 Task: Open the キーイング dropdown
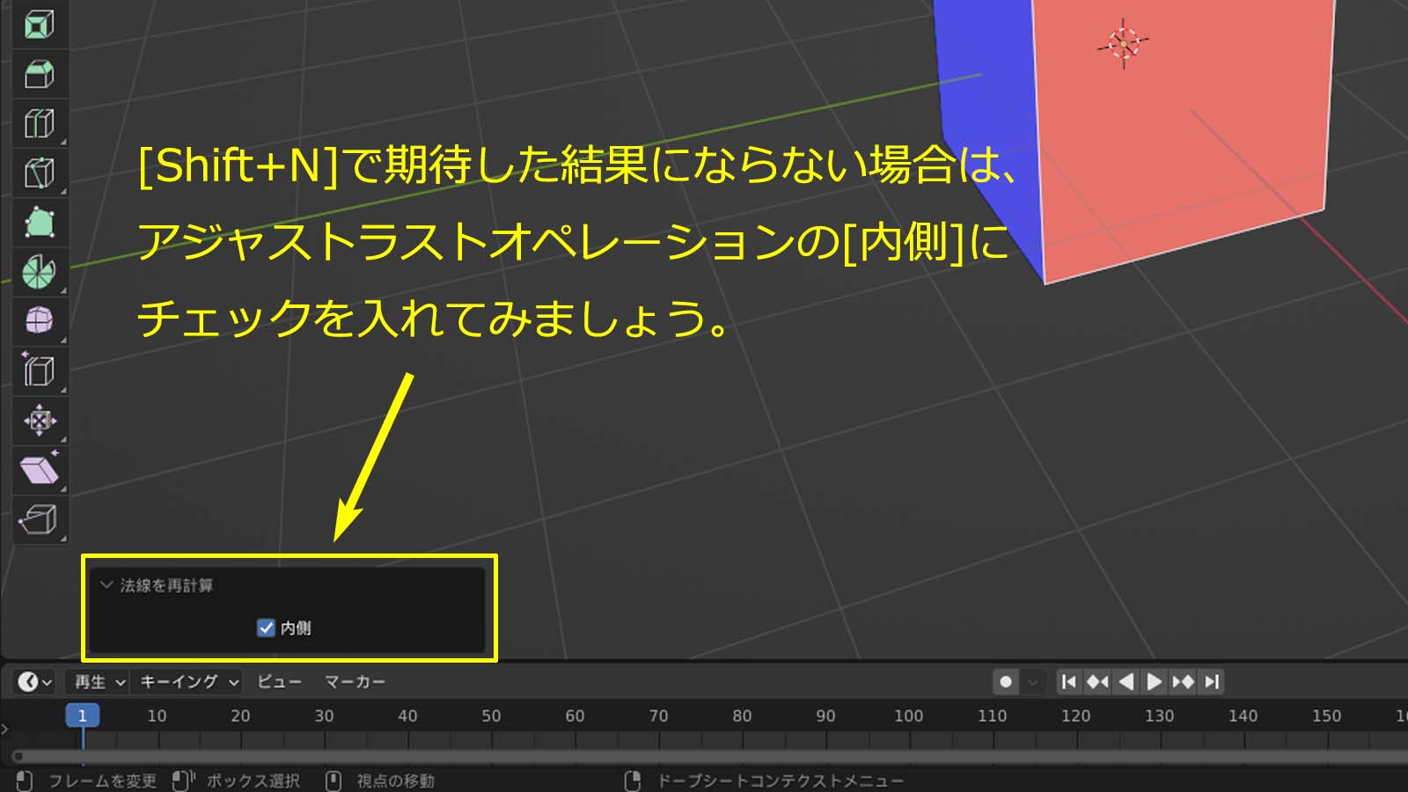coord(188,681)
